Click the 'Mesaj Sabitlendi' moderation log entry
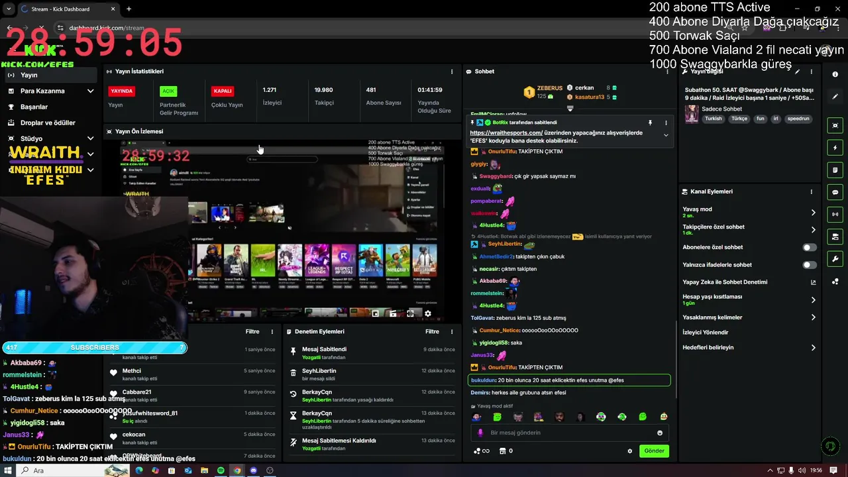Screen dimensions: 848x477 click(372, 352)
